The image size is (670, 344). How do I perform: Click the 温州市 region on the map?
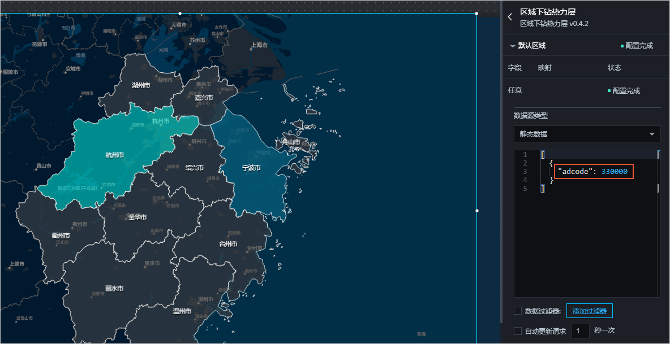tap(182, 311)
